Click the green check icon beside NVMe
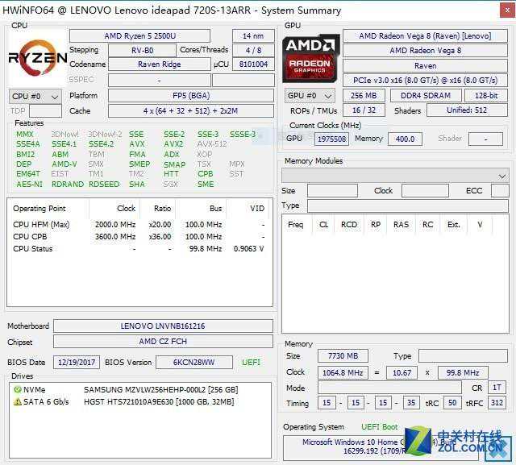 tap(18, 389)
